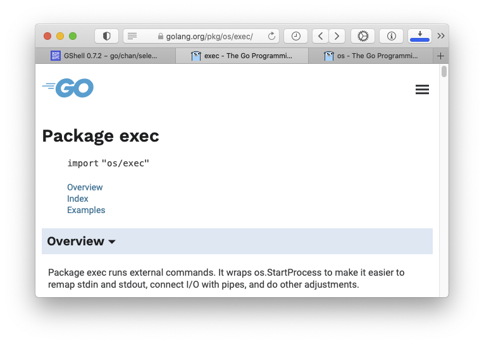Click the Go logo
This screenshot has height=344, width=484.
pos(68,88)
